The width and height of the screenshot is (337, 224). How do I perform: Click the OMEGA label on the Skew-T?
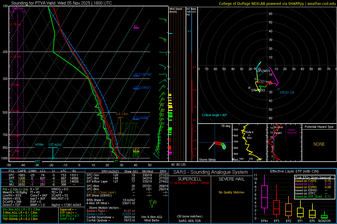[x=18, y=8]
